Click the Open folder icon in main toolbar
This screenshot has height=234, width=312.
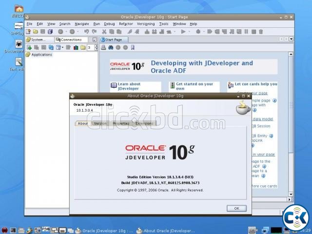36,31
